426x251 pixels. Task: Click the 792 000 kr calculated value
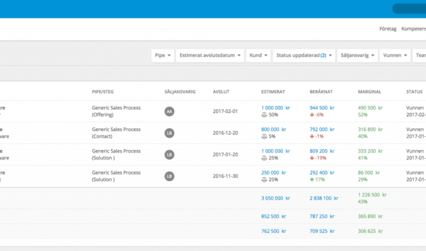(323, 129)
